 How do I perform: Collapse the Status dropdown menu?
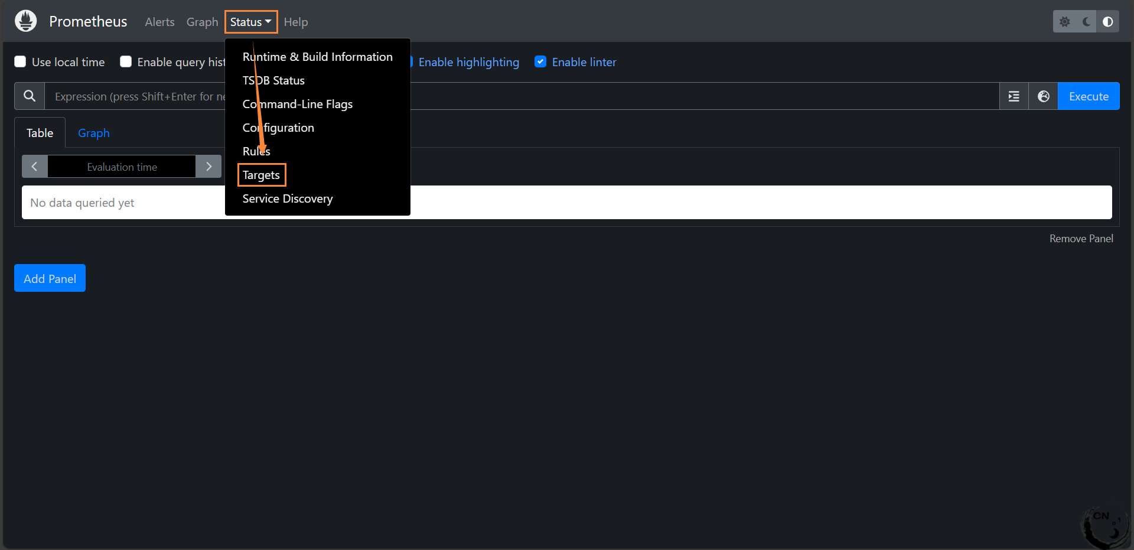(x=251, y=22)
